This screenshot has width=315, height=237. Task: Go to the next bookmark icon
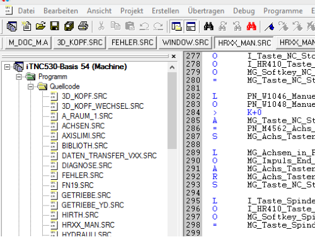coord(283,26)
